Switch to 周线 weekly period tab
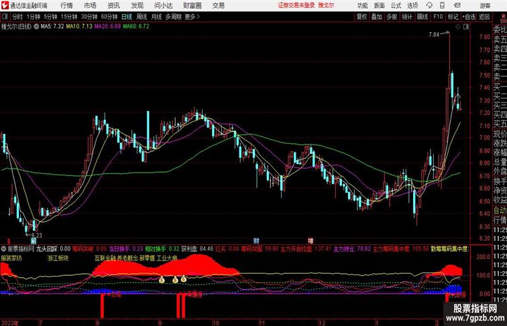 pyautogui.click(x=142, y=17)
